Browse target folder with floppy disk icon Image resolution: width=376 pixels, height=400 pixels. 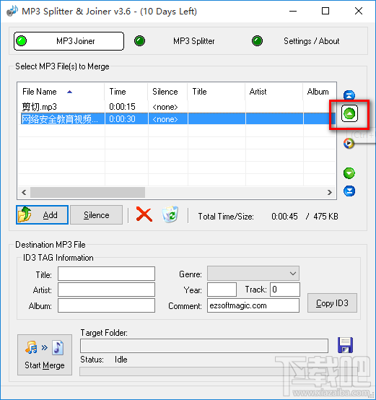tap(345, 345)
